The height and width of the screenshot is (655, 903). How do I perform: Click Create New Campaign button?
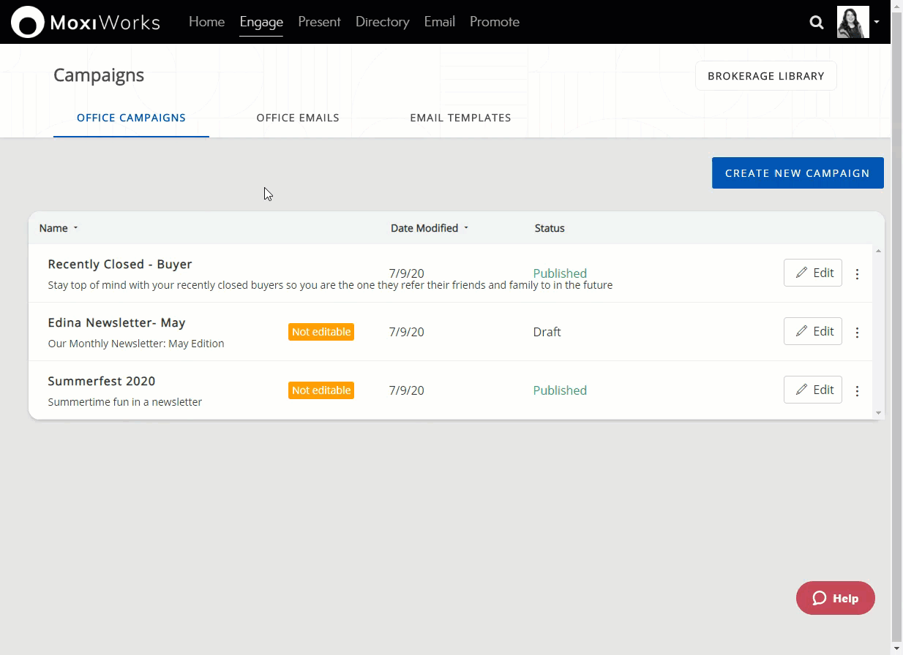[797, 173]
